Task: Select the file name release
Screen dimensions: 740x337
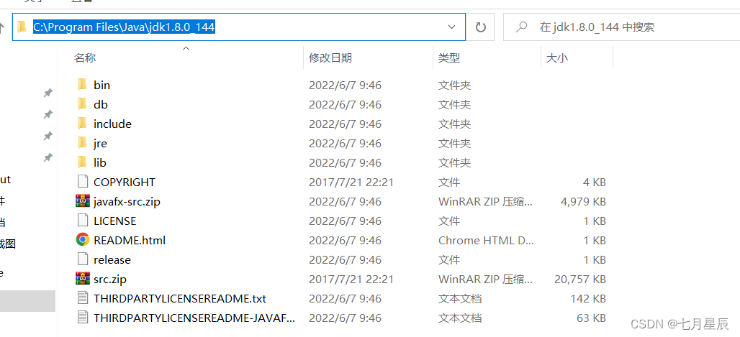Action: point(112,259)
